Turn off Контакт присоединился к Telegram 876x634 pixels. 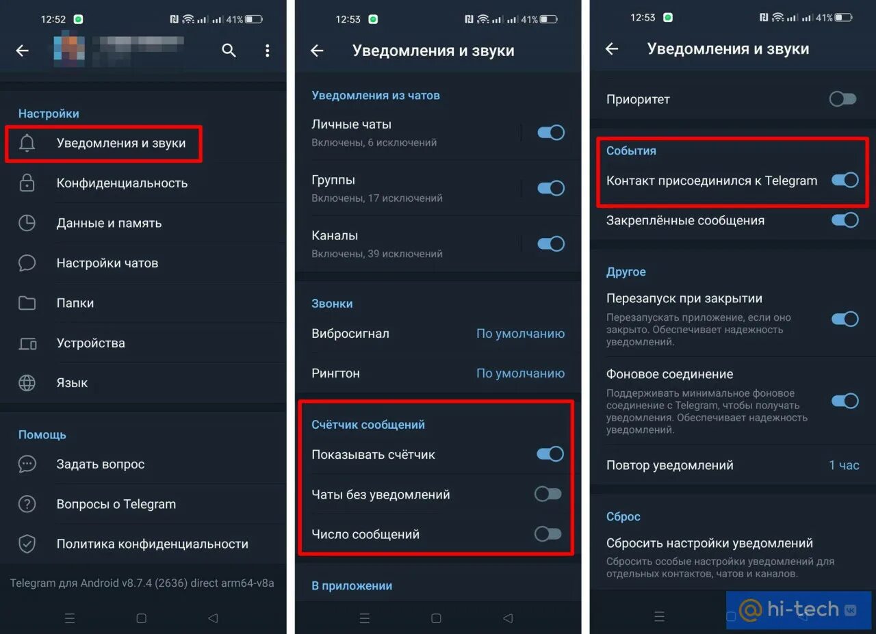[845, 181]
